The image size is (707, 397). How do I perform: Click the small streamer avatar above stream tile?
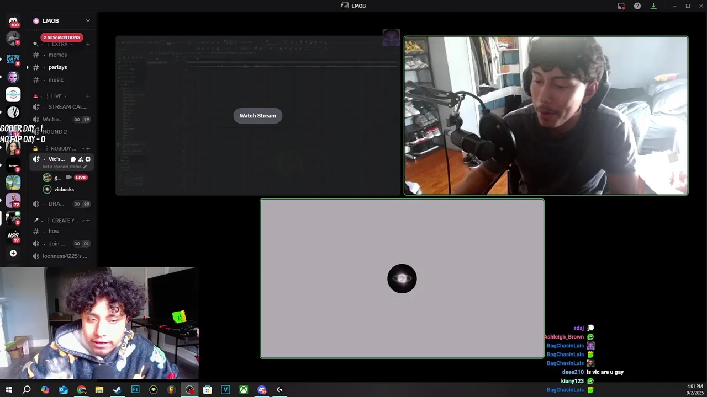click(391, 37)
